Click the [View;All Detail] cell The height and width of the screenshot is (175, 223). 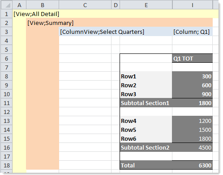36,14
